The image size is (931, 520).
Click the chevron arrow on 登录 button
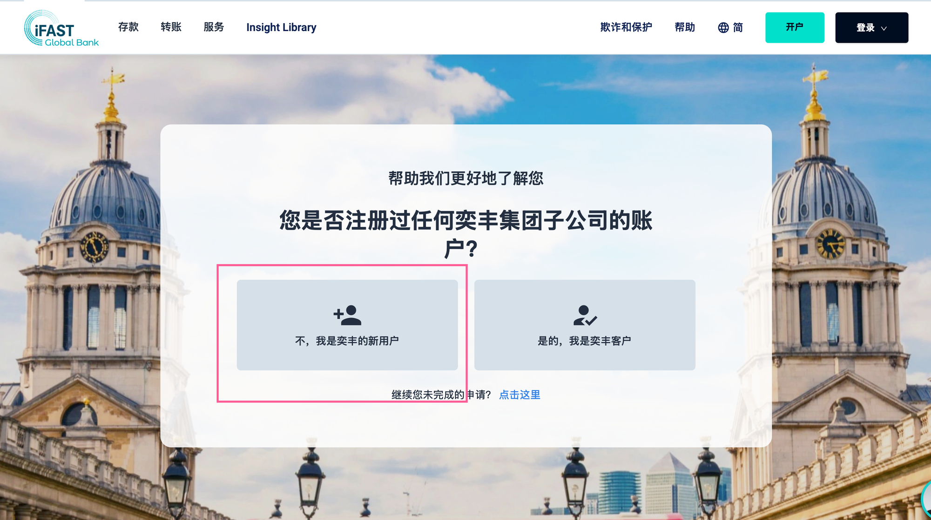(x=884, y=28)
